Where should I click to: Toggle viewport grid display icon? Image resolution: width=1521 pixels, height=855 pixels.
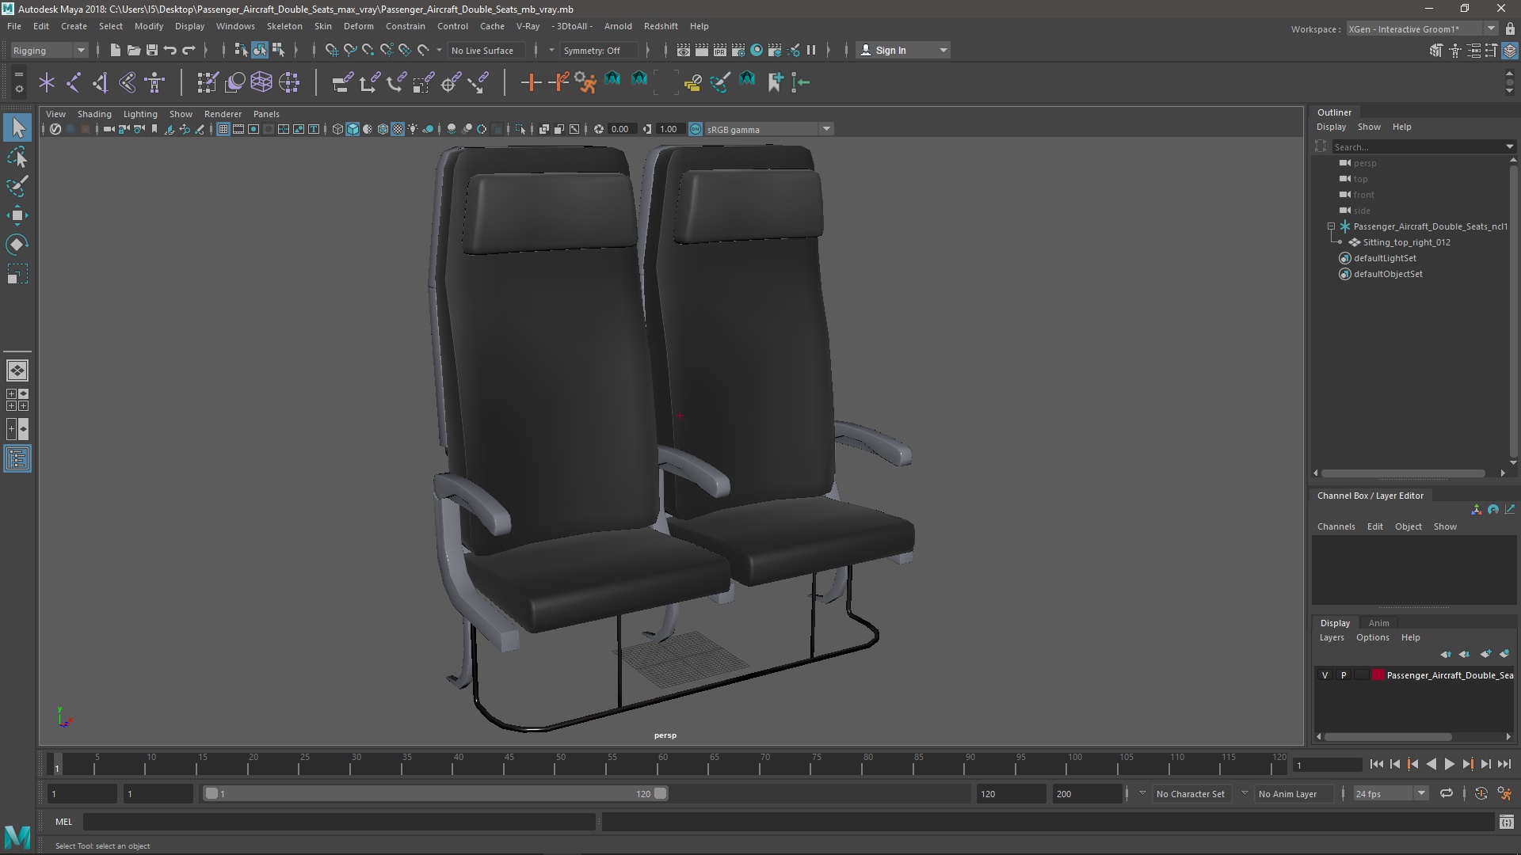(223, 129)
